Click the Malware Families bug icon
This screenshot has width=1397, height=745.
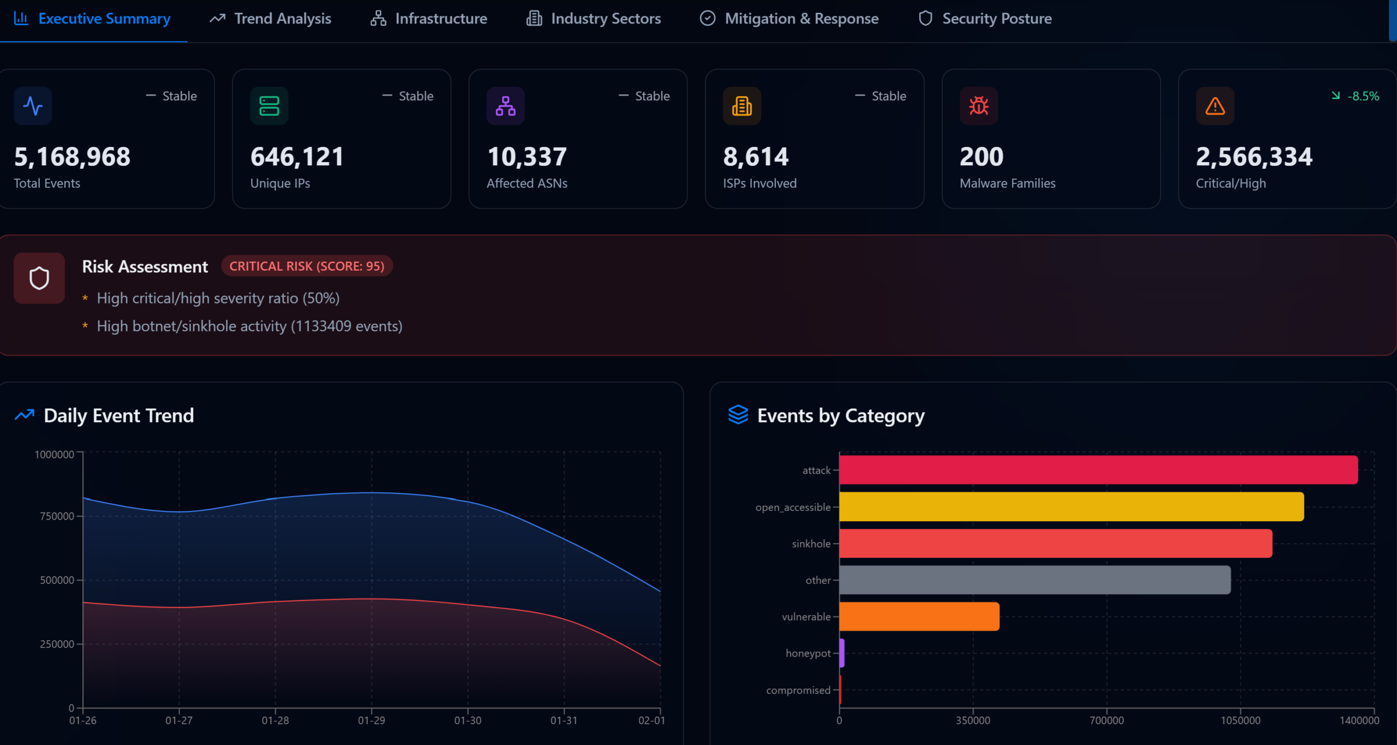click(978, 106)
